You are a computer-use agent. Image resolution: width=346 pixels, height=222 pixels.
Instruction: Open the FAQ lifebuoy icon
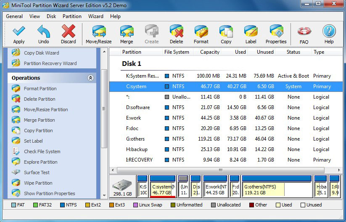coord(304,35)
